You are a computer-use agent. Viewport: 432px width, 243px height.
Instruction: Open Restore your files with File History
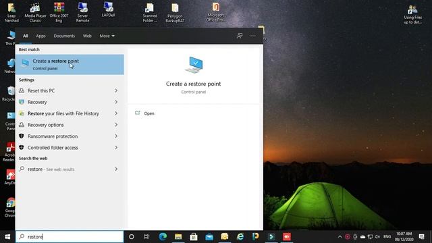pos(63,113)
